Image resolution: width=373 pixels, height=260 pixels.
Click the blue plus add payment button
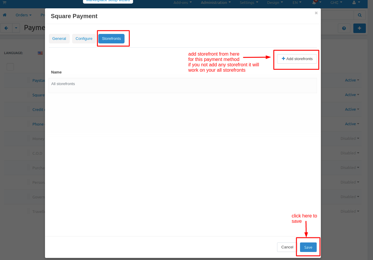(359, 28)
